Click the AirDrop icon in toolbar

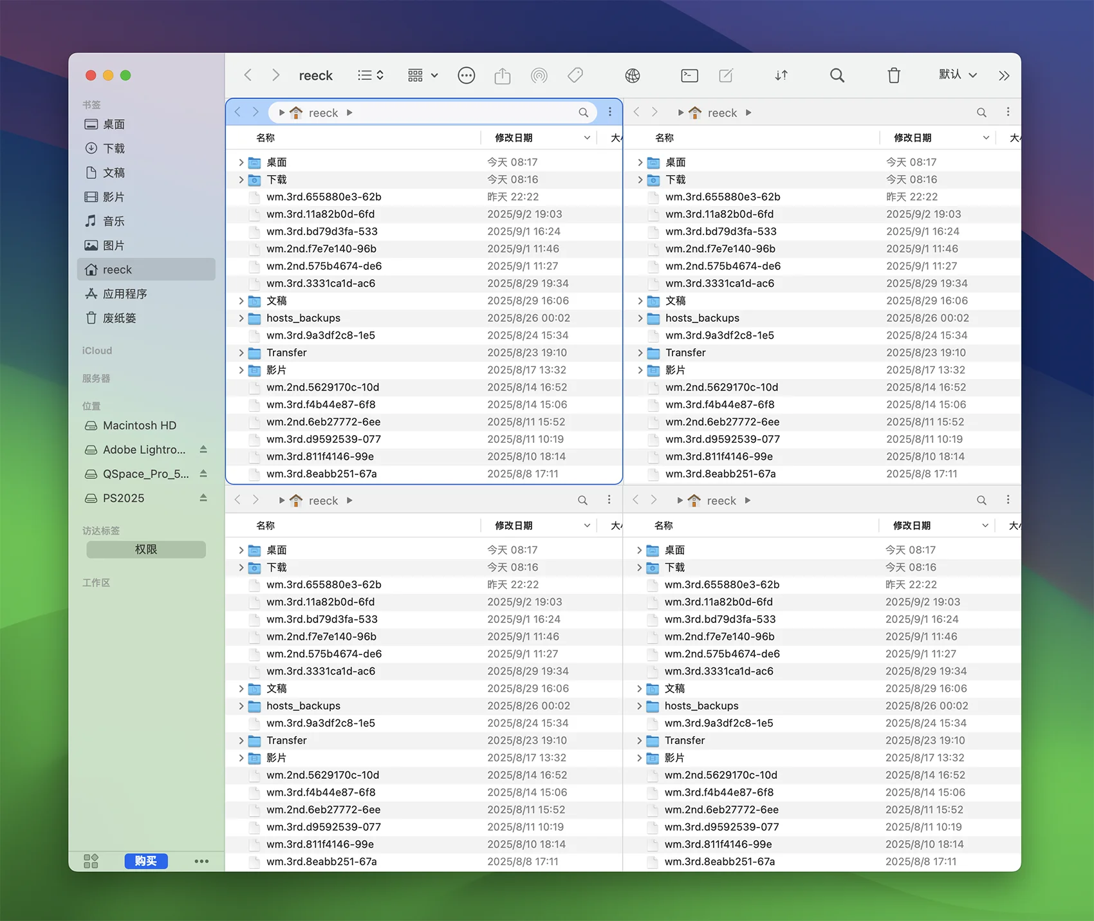[539, 75]
